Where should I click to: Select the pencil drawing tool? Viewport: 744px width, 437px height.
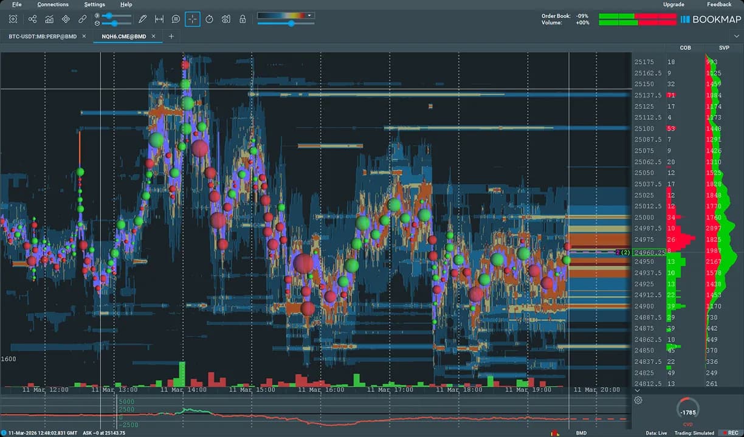point(142,19)
